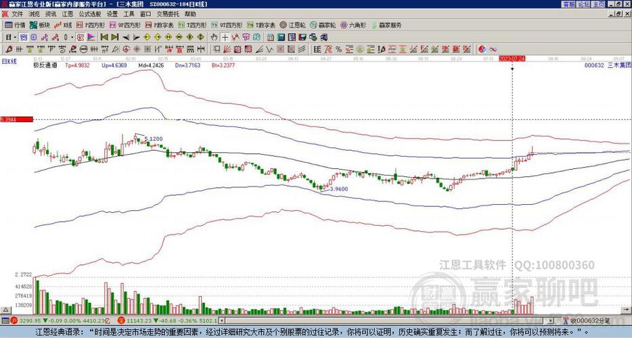Click the 5.3944 price label on left axis

point(9,120)
